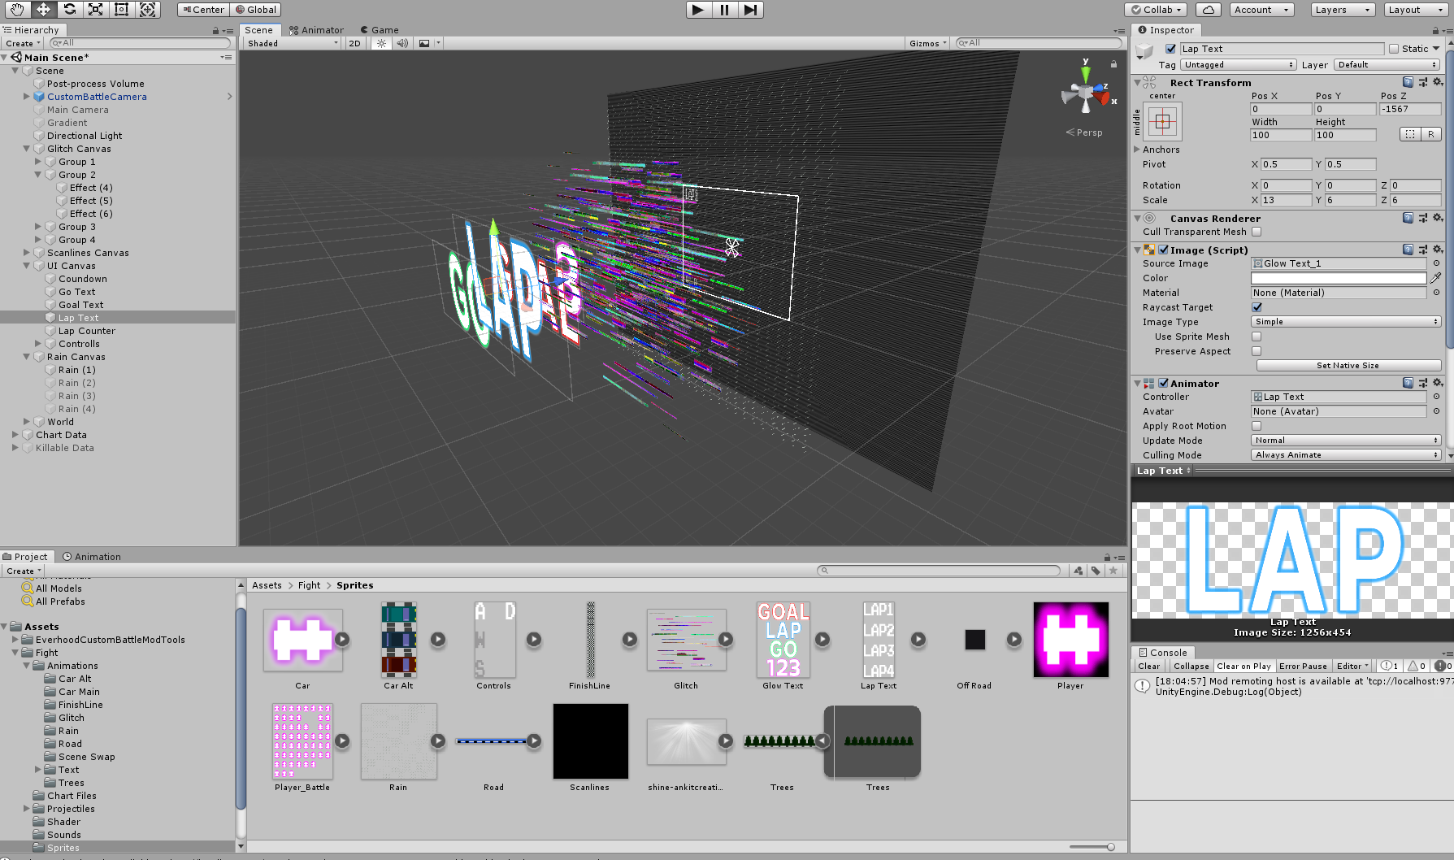Open the Layer dropdown showing Default

click(x=1387, y=65)
